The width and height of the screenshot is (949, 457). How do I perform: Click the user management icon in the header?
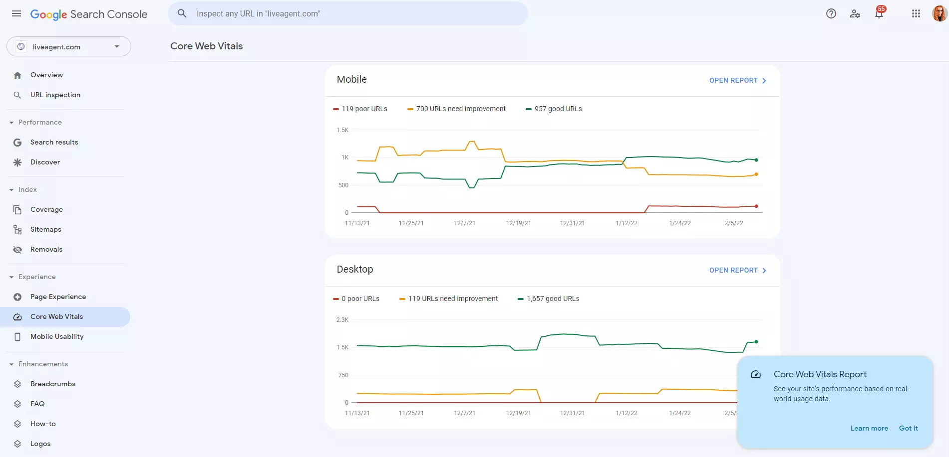tap(855, 13)
